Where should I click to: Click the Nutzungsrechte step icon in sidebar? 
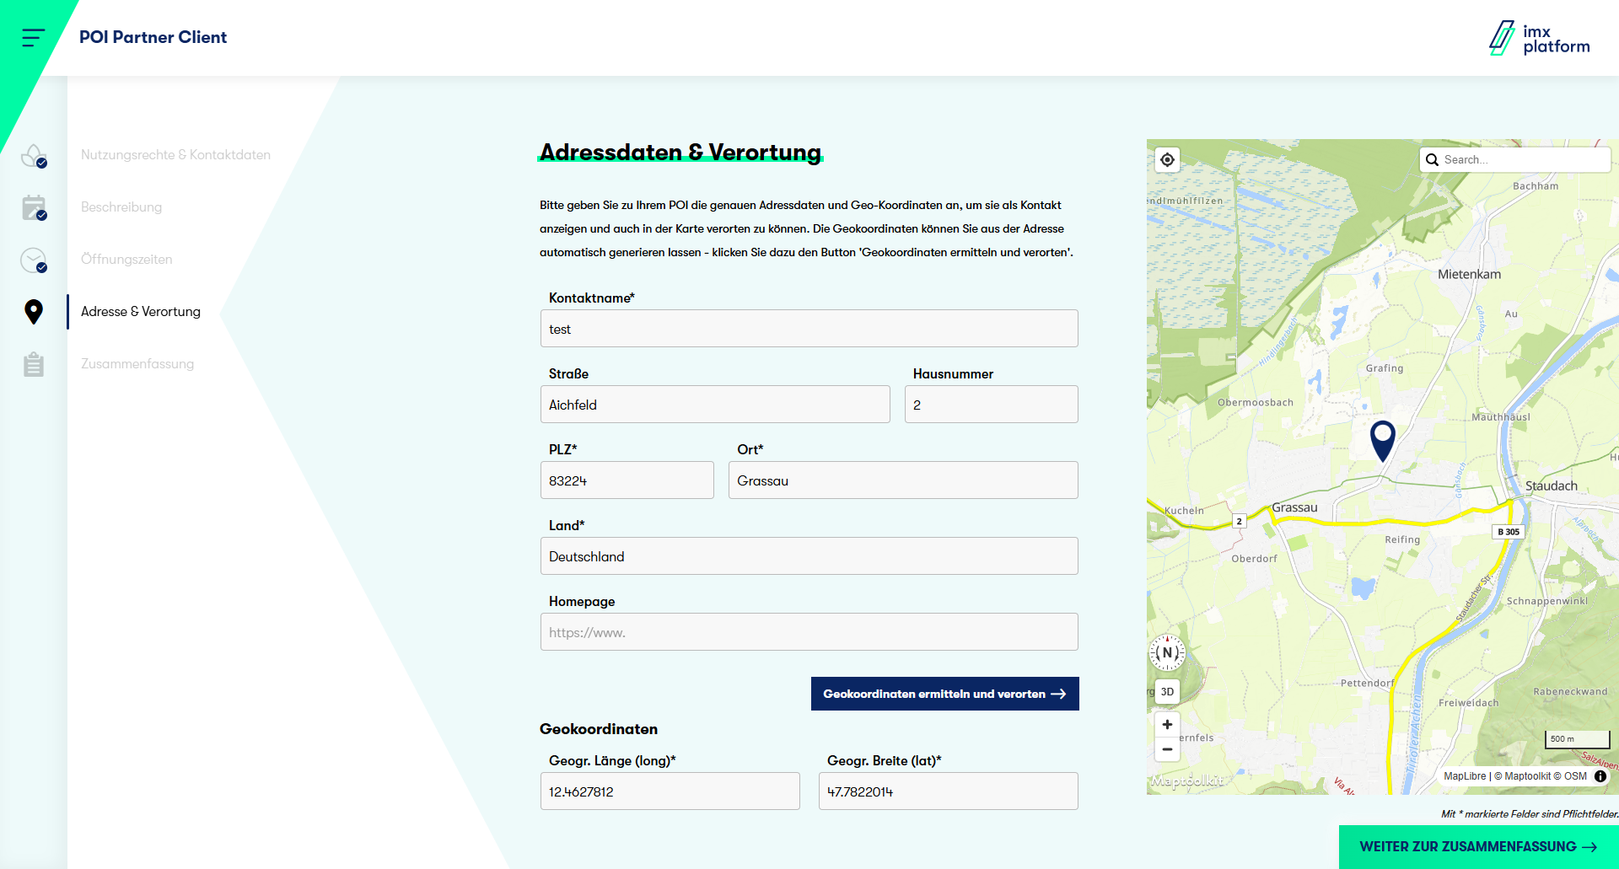(x=34, y=156)
